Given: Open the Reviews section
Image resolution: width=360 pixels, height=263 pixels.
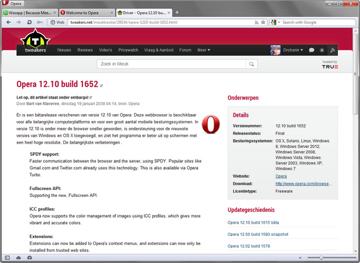Looking at the screenshot, I should click(x=85, y=50).
